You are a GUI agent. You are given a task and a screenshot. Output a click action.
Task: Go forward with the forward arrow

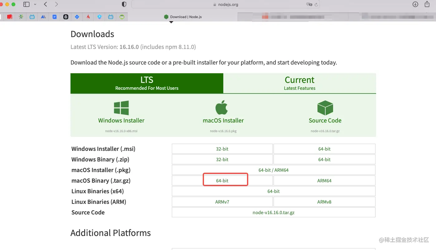[56, 4]
